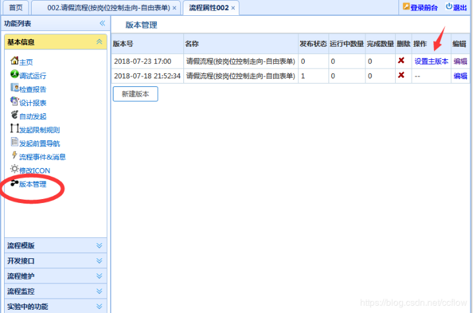
Task: Open the 发起前置导航 link
Action: pyautogui.click(x=40, y=144)
